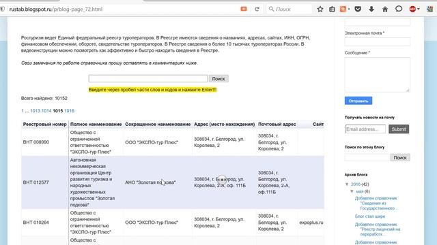
Task: Open the 2016 archive link
Action: 356,184
